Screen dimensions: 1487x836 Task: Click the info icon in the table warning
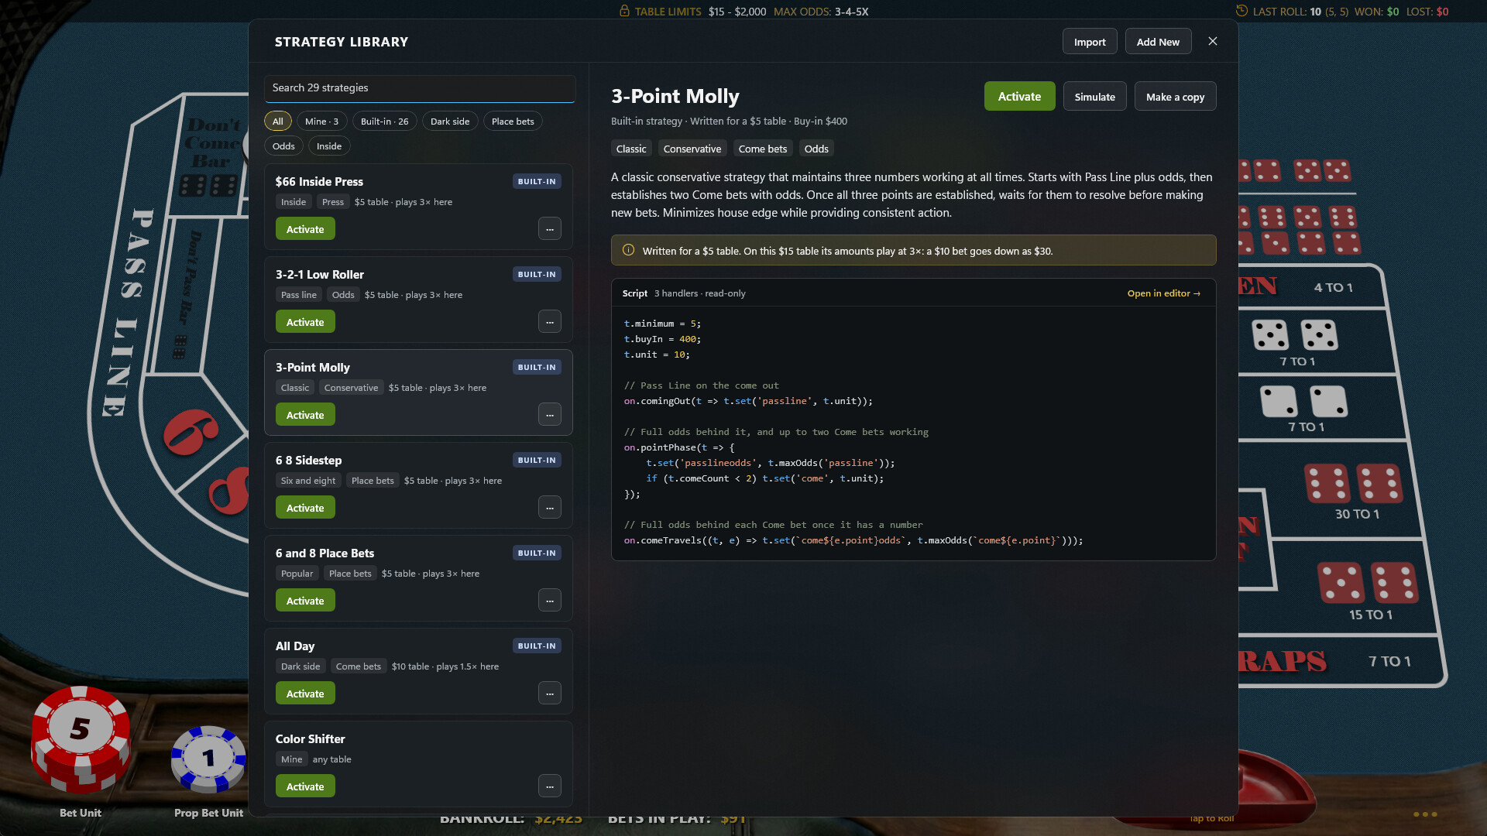[628, 250]
